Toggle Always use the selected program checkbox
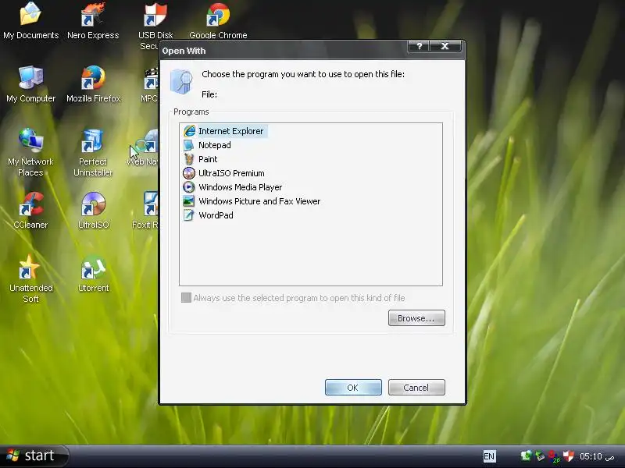This screenshot has width=625, height=468. 186,298
